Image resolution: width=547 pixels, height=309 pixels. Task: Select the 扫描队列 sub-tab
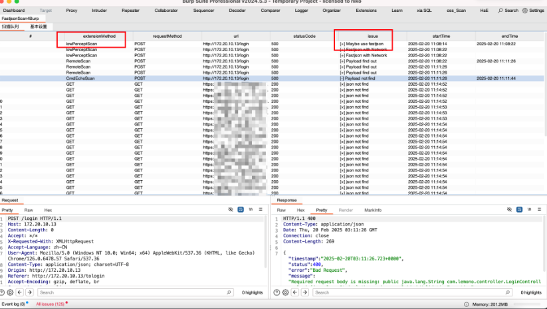point(10,27)
